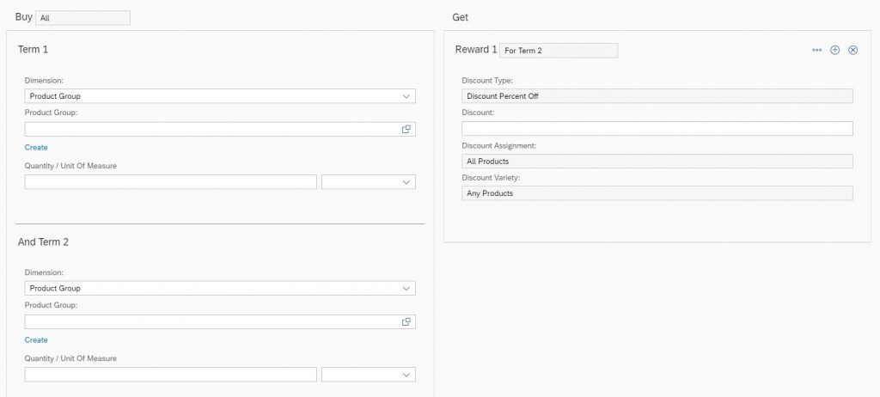Open more options ellipsis for Reward 1
Image resolution: width=880 pixels, height=397 pixels.
tap(816, 50)
